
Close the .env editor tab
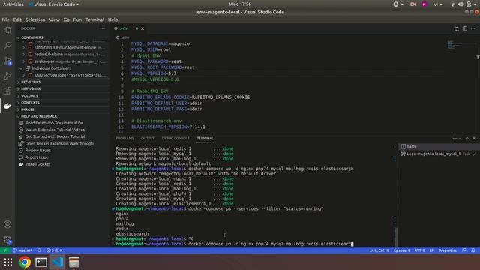(x=142, y=28)
